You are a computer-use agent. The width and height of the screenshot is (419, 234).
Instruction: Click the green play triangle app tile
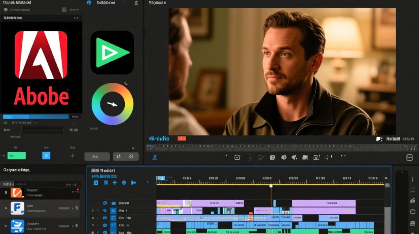tap(112, 52)
